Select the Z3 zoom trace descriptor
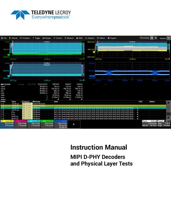This screenshot has height=221, width=171. click(34, 124)
